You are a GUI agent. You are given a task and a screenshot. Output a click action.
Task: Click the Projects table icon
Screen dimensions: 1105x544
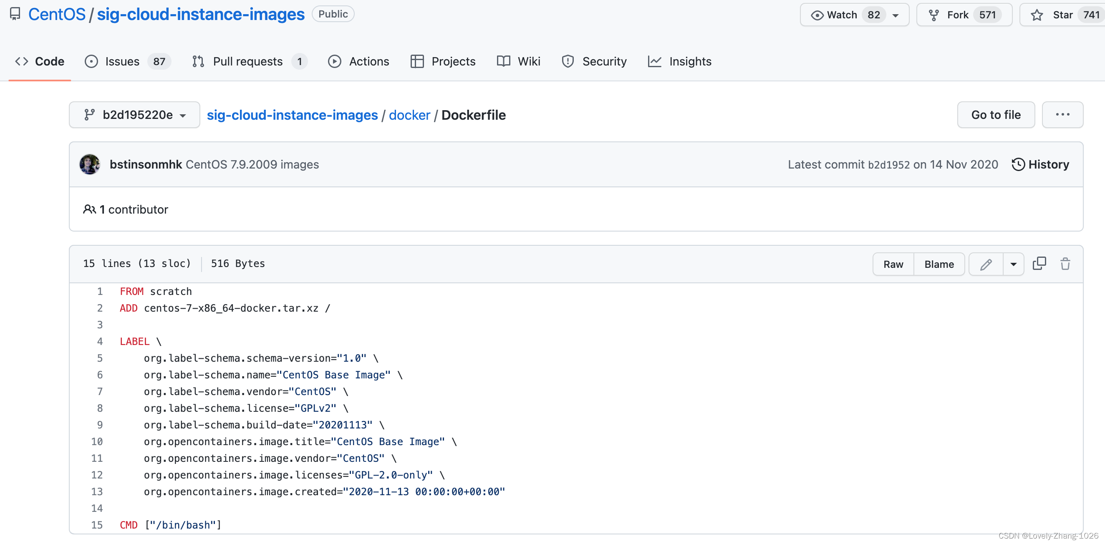tap(417, 61)
